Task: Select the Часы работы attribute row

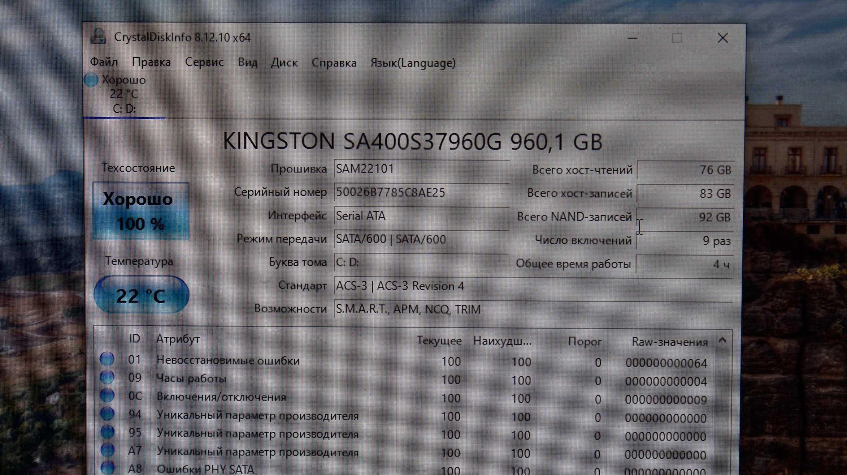Action: click(x=404, y=379)
